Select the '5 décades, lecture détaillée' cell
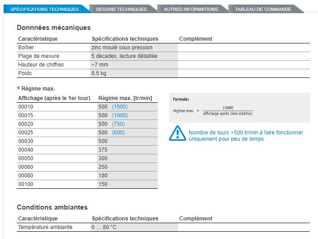This screenshot has height=239, width=318. [x=124, y=56]
